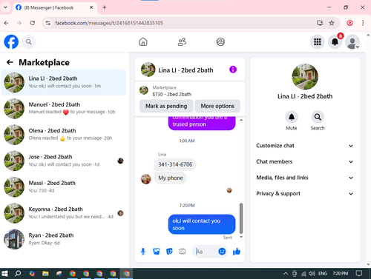Open the nine-dot Menu grid icon
The height and width of the screenshot is (279, 371).
pyautogui.click(x=318, y=41)
